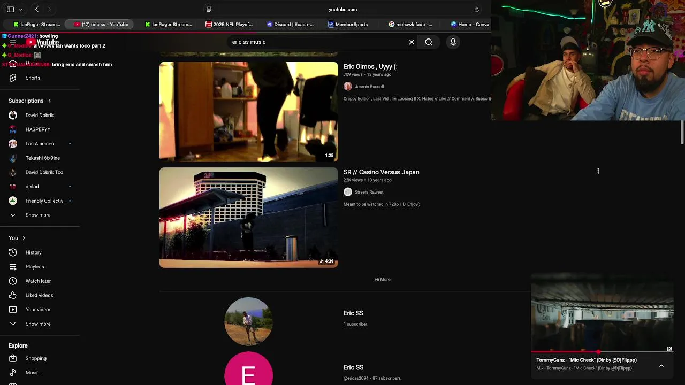
Task: Start voice search with the microphone icon
Action: 453,42
